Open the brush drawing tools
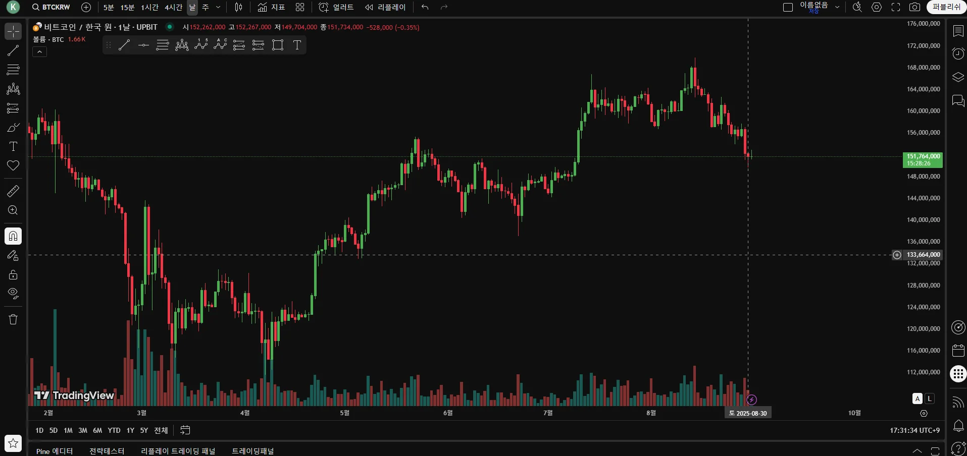Viewport: 967px width, 456px height. [x=13, y=127]
